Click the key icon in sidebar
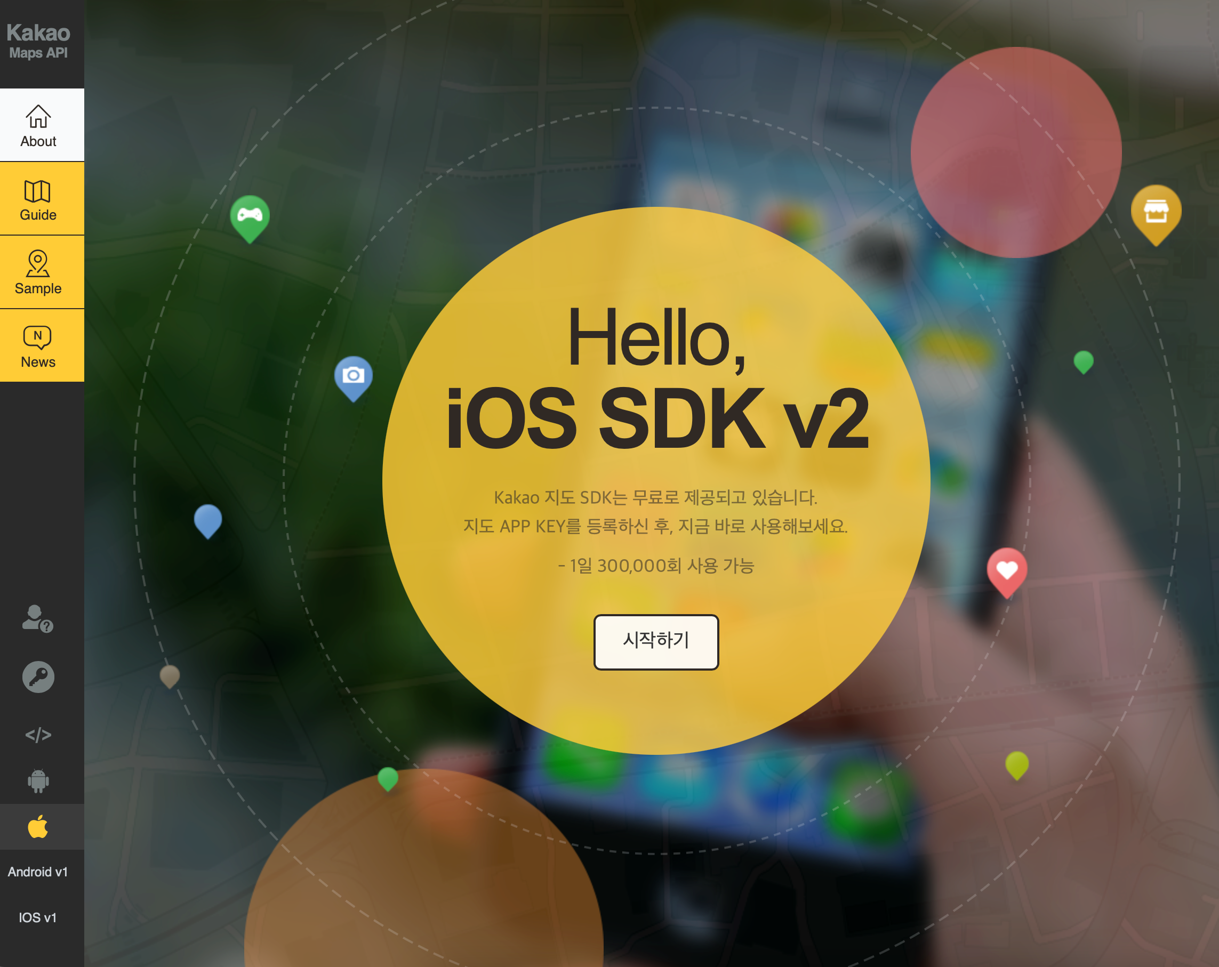The width and height of the screenshot is (1219, 967). click(x=38, y=677)
